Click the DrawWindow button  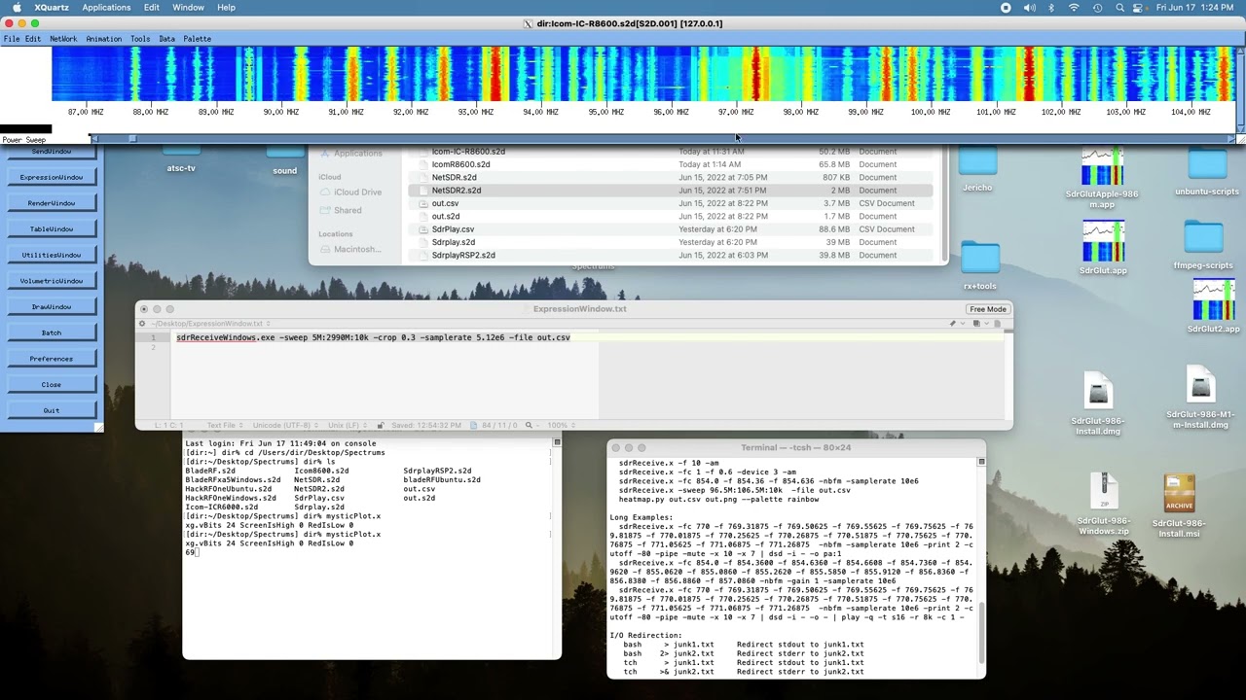coord(52,307)
